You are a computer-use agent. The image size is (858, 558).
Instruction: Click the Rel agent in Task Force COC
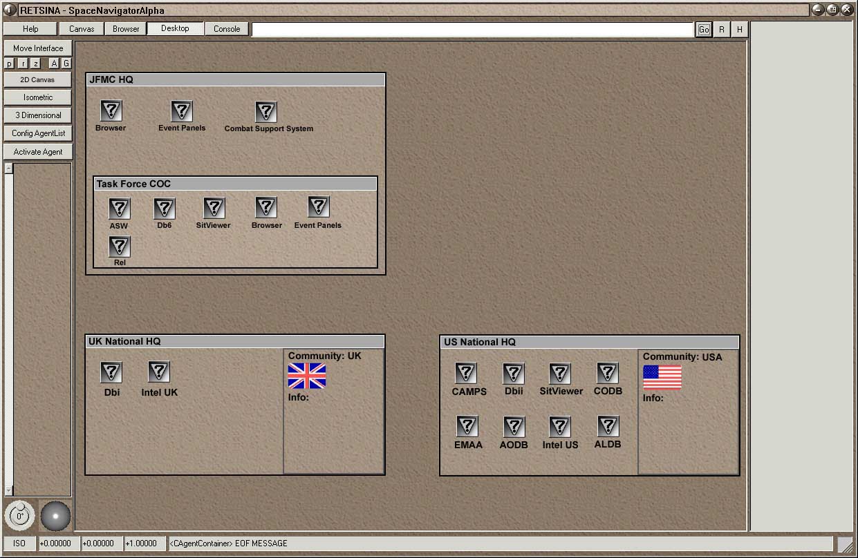(x=119, y=247)
